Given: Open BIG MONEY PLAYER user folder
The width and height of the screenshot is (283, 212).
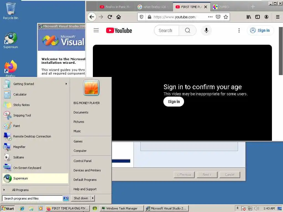Looking at the screenshot, I should click(x=87, y=103).
